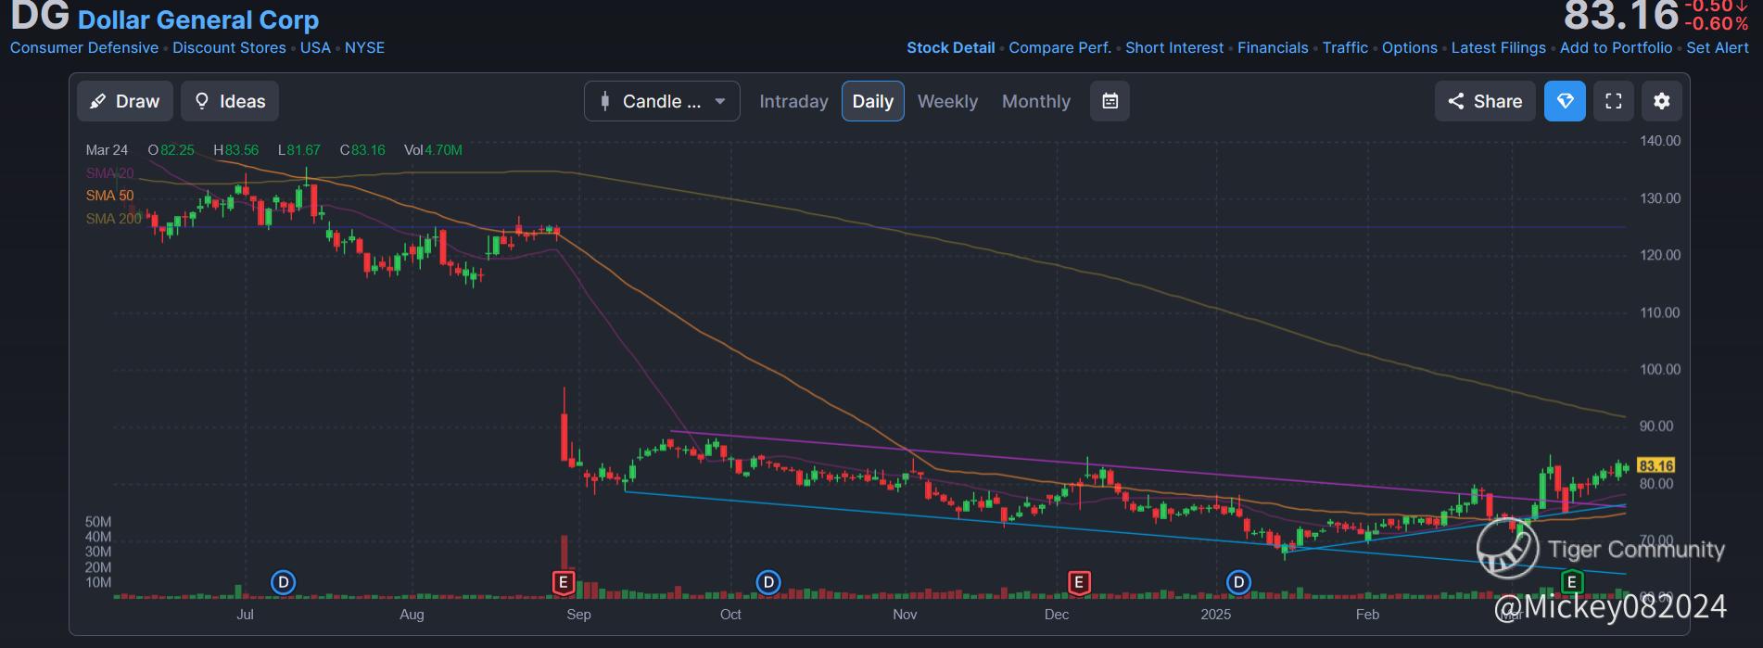This screenshot has height=648, width=1763.
Task: Select the Daily timeframe tab
Action: [873, 101]
